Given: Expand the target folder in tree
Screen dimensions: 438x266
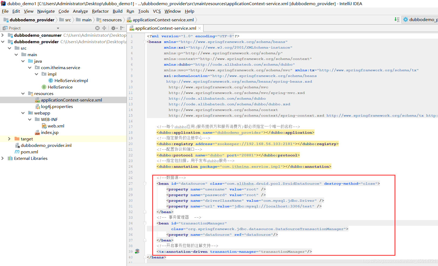Looking at the screenshot, I should (x=9, y=139).
